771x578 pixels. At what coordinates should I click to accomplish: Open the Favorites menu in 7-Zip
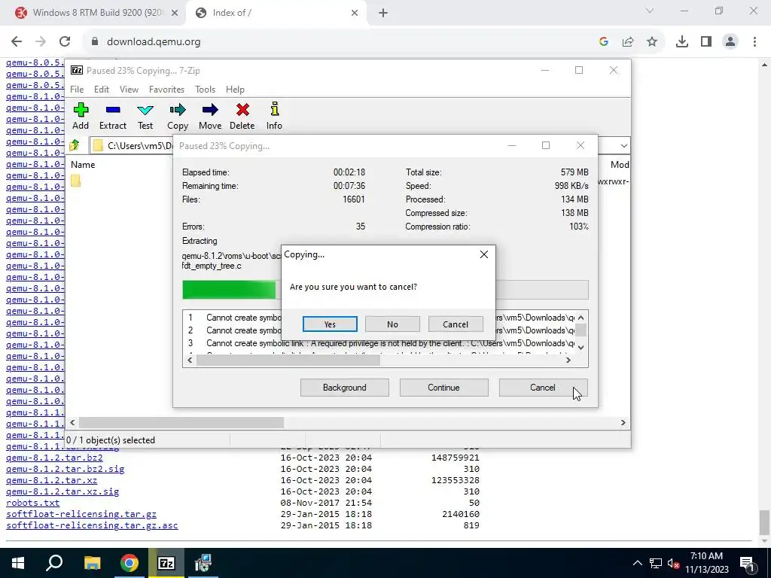166,90
